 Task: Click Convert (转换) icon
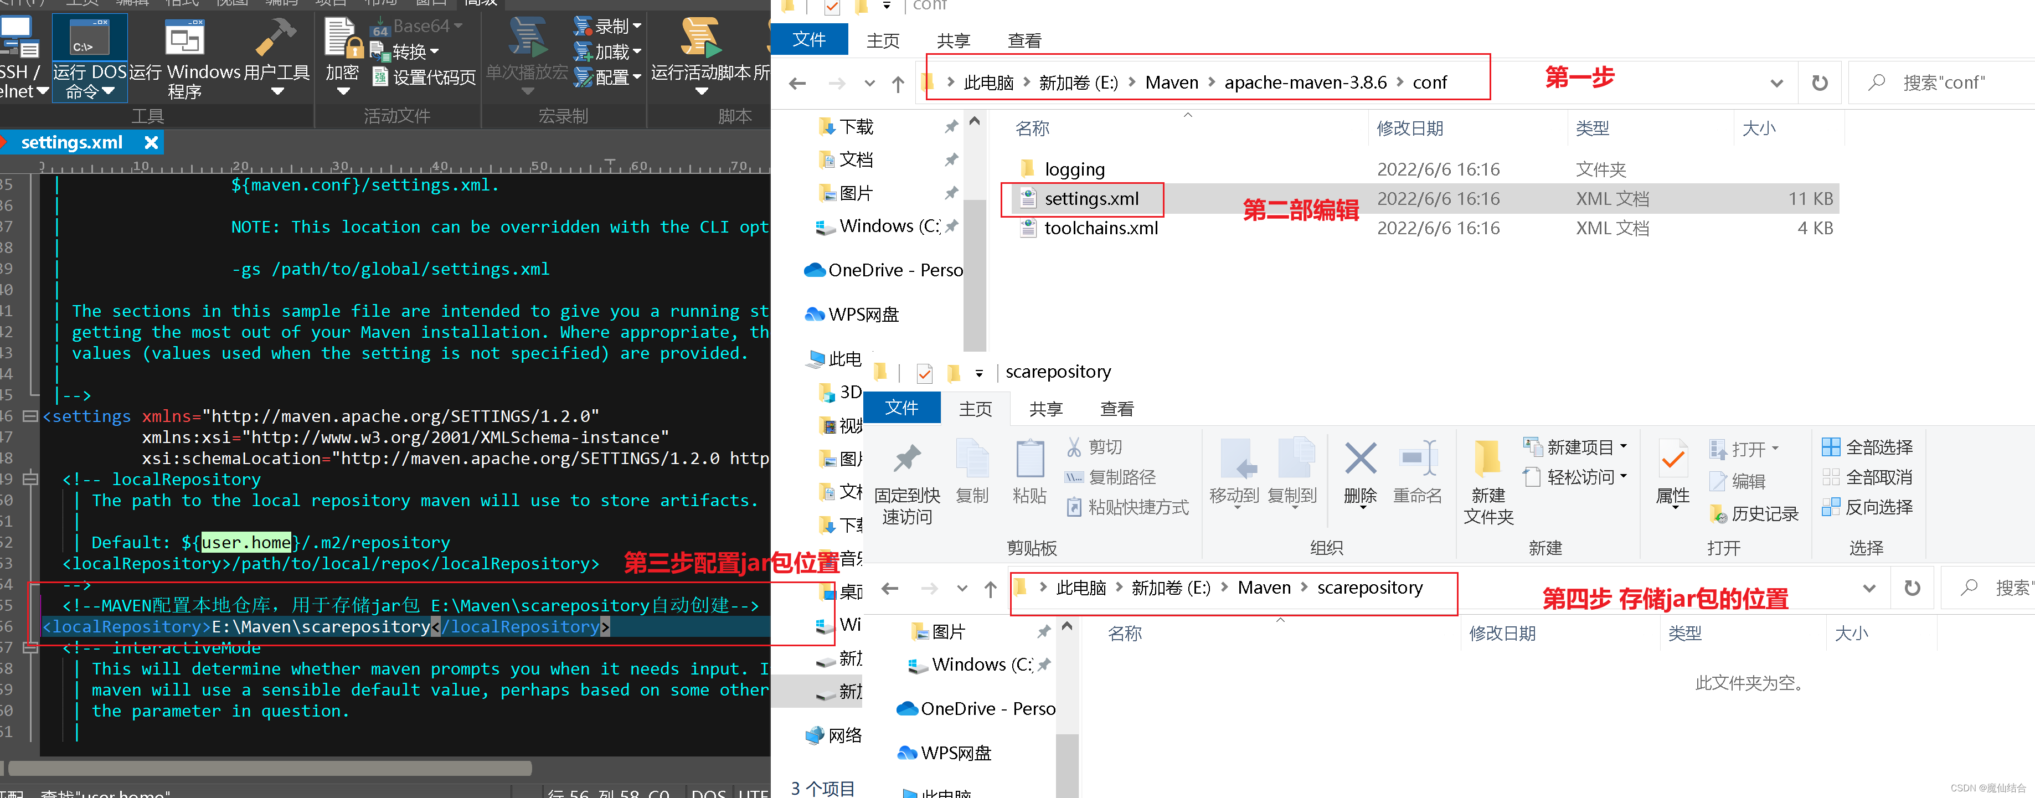[380, 52]
